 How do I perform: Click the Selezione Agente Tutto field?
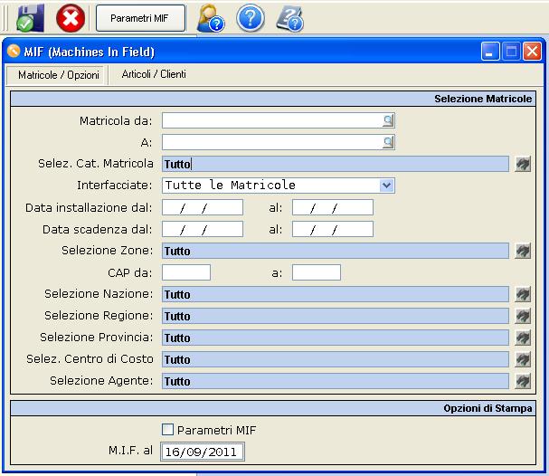(335, 381)
